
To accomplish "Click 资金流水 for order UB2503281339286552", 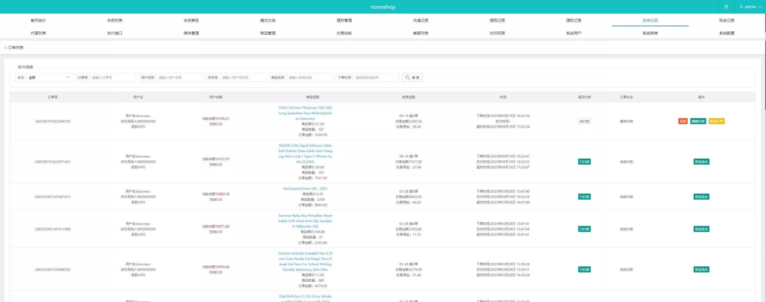I will (x=701, y=269).
